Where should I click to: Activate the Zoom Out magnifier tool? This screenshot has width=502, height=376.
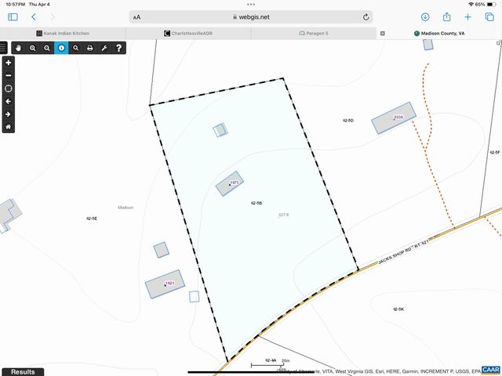pyautogui.click(x=47, y=48)
